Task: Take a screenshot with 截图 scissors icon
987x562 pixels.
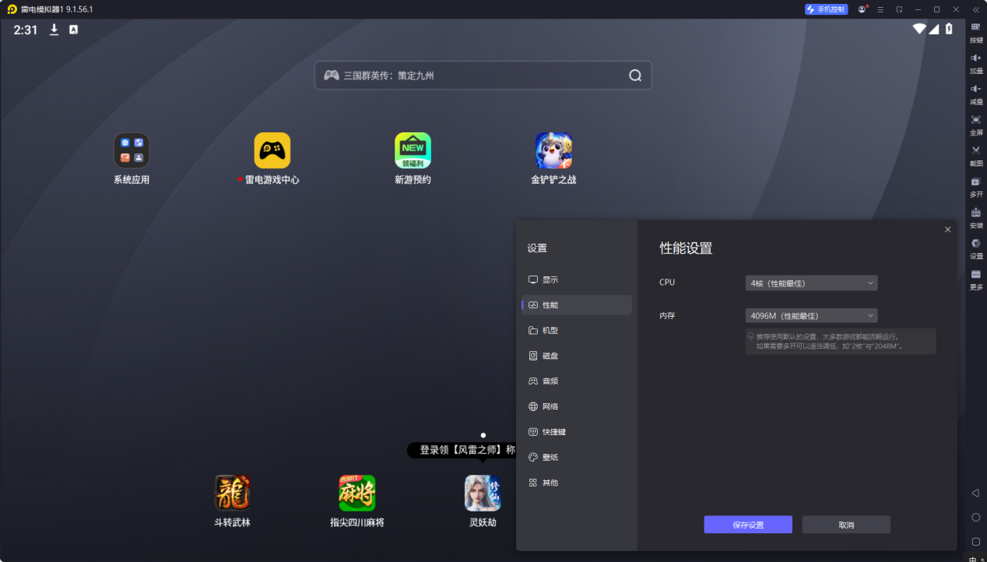Action: coord(976,156)
